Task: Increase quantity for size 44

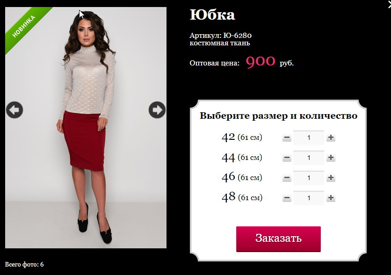Action: (331, 158)
